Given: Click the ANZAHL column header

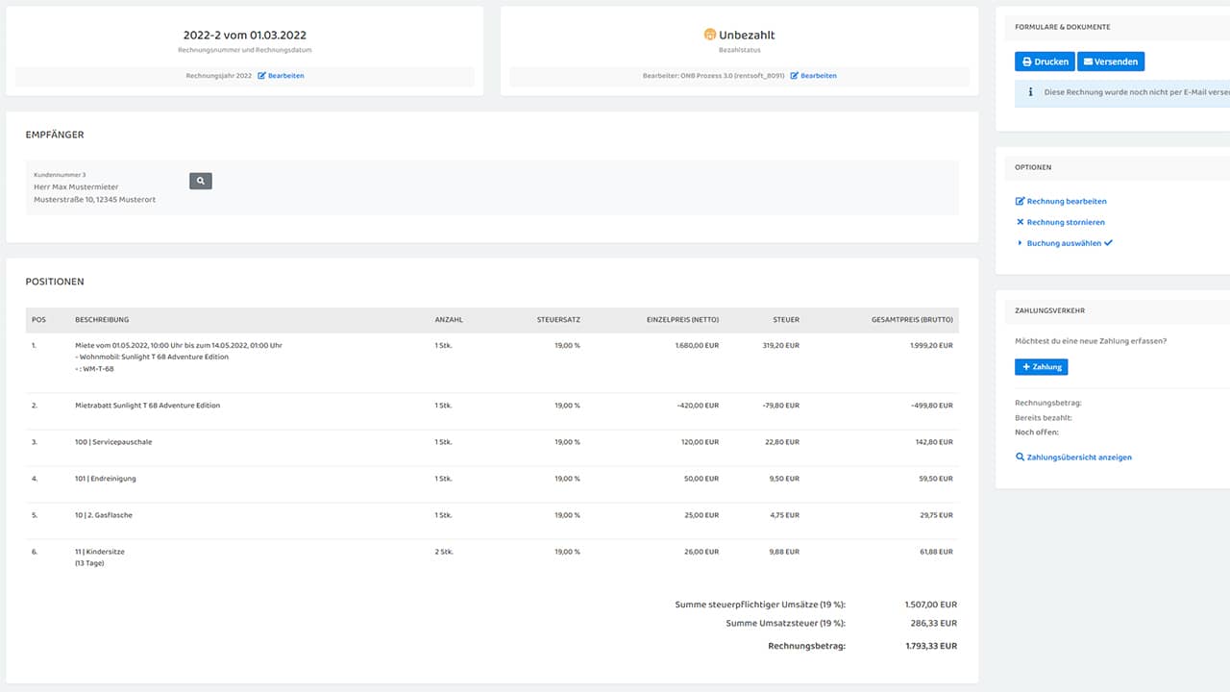Looking at the screenshot, I should point(449,320).
